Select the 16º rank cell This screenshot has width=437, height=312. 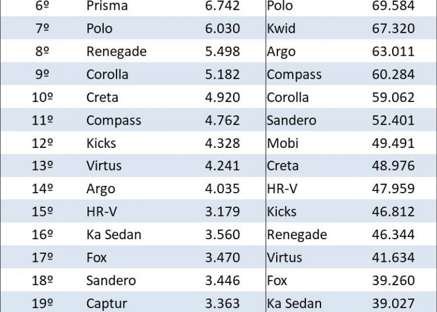tap(43, 235)
